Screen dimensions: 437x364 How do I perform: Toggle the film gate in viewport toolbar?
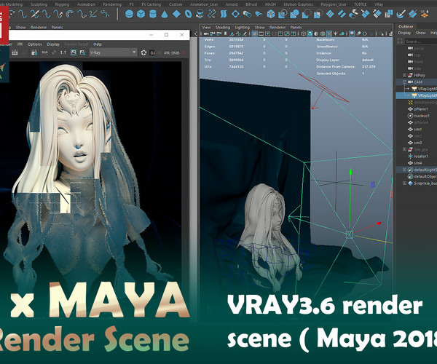click(x=261, y=33)
